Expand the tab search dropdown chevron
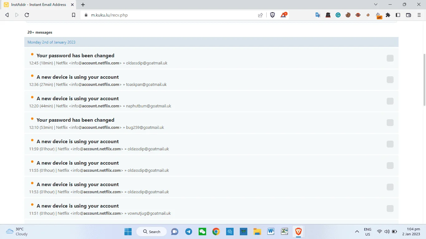The width and height of the screenshot is (426, 239). tap(376, 5)
